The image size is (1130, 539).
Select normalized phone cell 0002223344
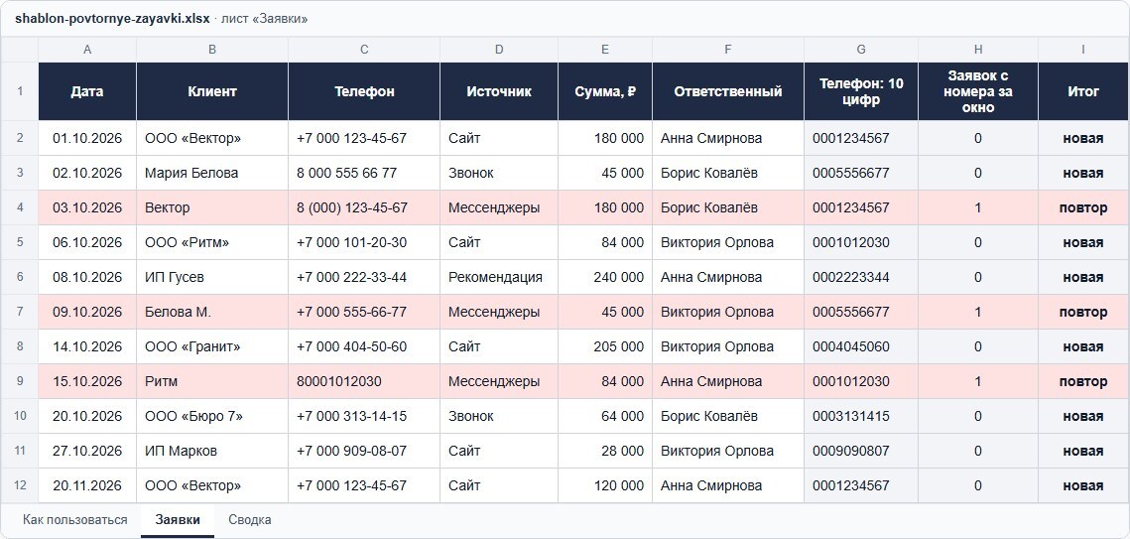(861, 277)
